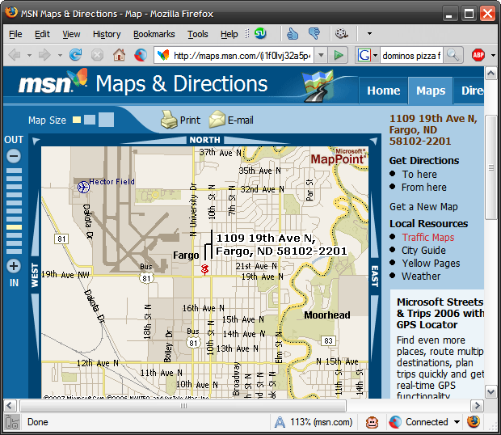The image size is (501, 435).
Task: Open the dropdown arrow after film reel icon
Action: tap(369, 34)
